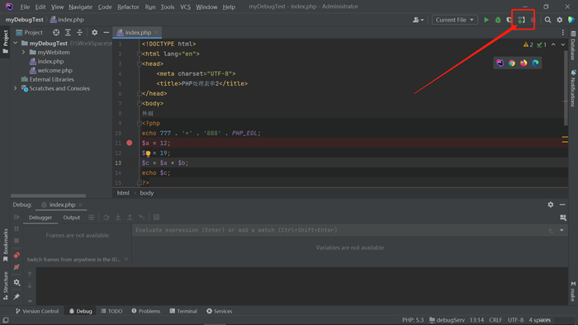Expand Scratches and Consoles node
The height and width of the screenshot is (325, 578).
click(x=16, y=88)
